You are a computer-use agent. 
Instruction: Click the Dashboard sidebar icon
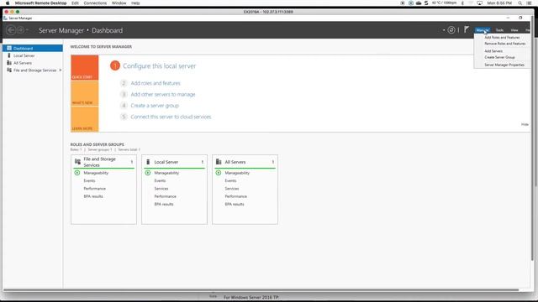[9, 49]
